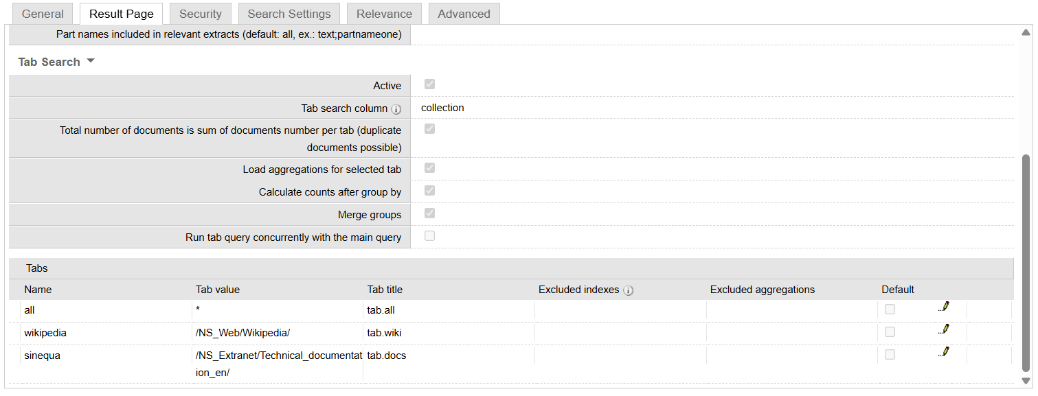The width and height of the screenshot is (1038, 396).
Task: Edit the 'wikipedia' tab row pencil icon
Action: [x=944, y=329]
